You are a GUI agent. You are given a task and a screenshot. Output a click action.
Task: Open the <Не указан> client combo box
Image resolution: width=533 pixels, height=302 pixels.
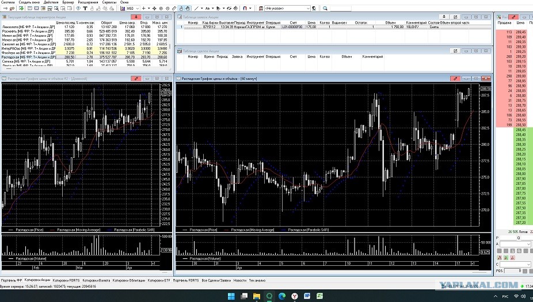click(288, 8)
